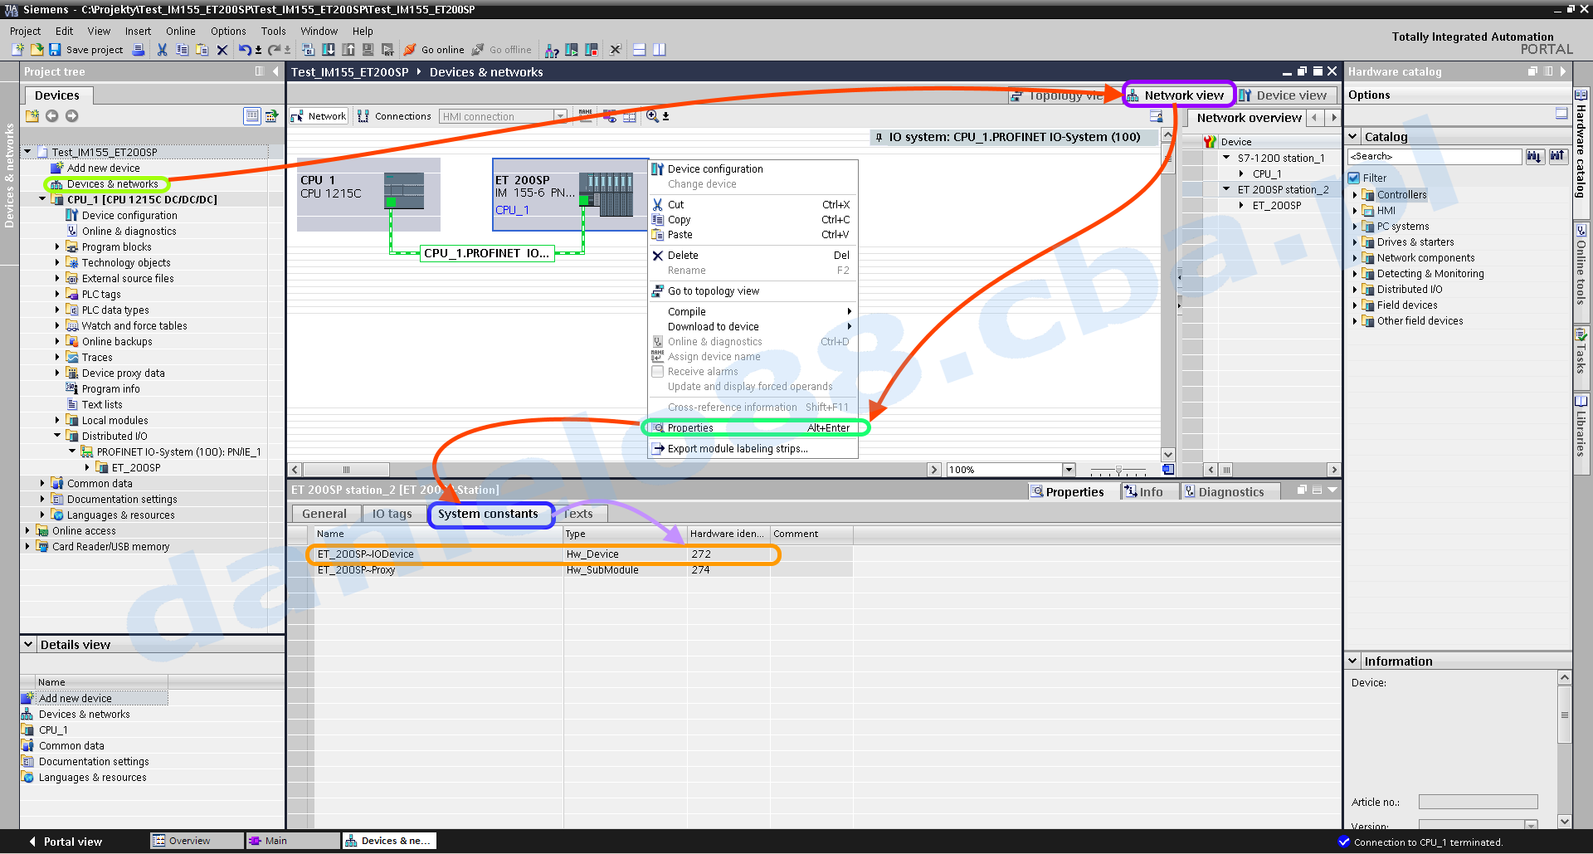The image size is (1593, 854).
Task: Click the undo arrow toolbar icon
Action: click(245, 50)
